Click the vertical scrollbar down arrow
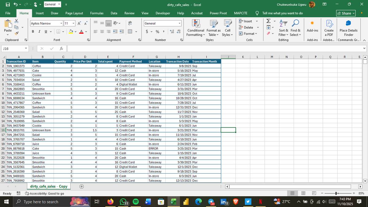Image resolution: width=368 pixels, height=207 pixels. [365, 181]
